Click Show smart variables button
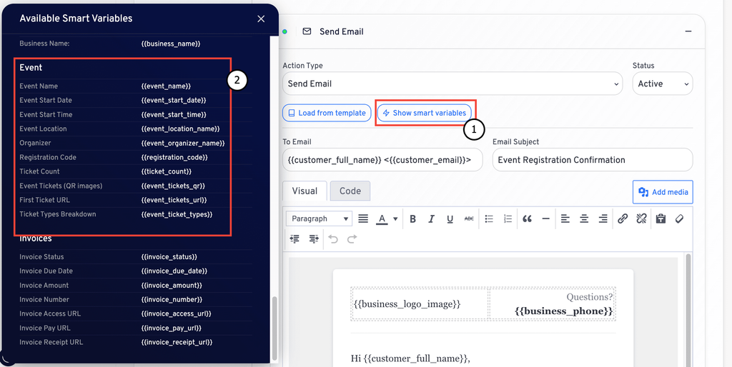Image resolution: width=732 pixels, height=367 pixels. pos(425,113)
